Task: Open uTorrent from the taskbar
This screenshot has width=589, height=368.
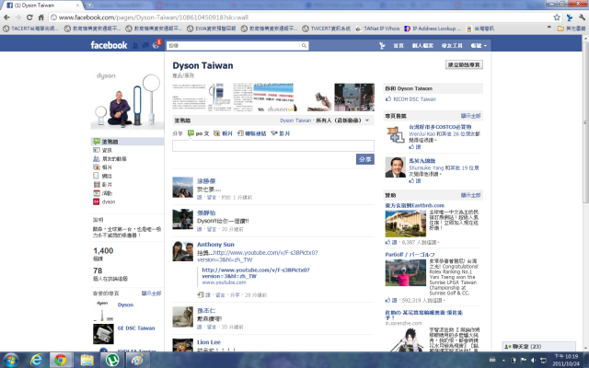Action: 112,360
